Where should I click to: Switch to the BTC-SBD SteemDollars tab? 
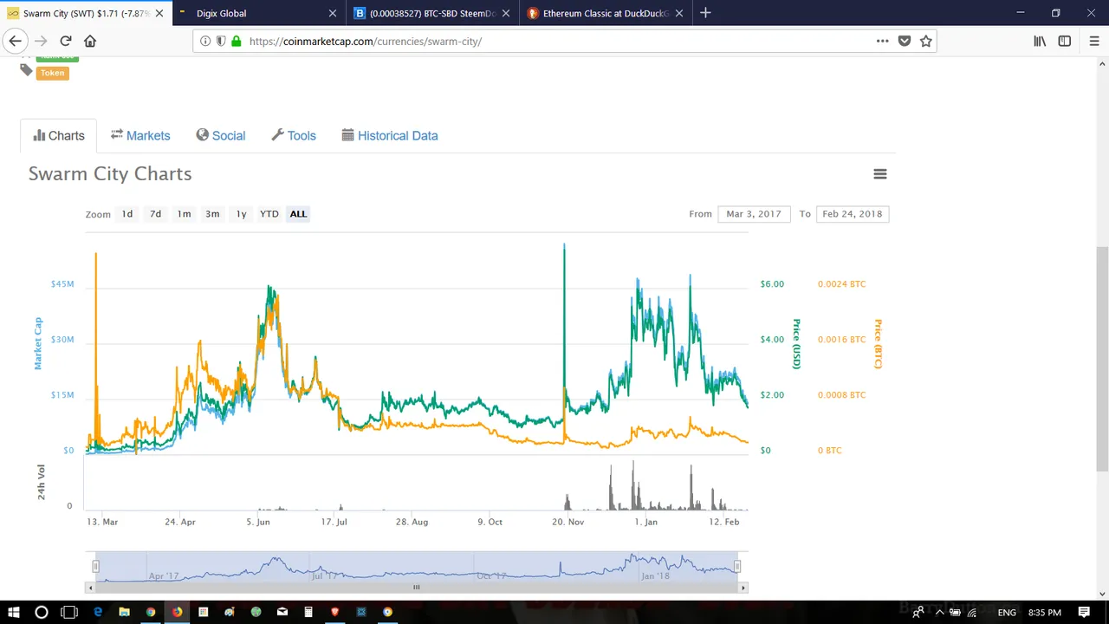tap(433, 13)
